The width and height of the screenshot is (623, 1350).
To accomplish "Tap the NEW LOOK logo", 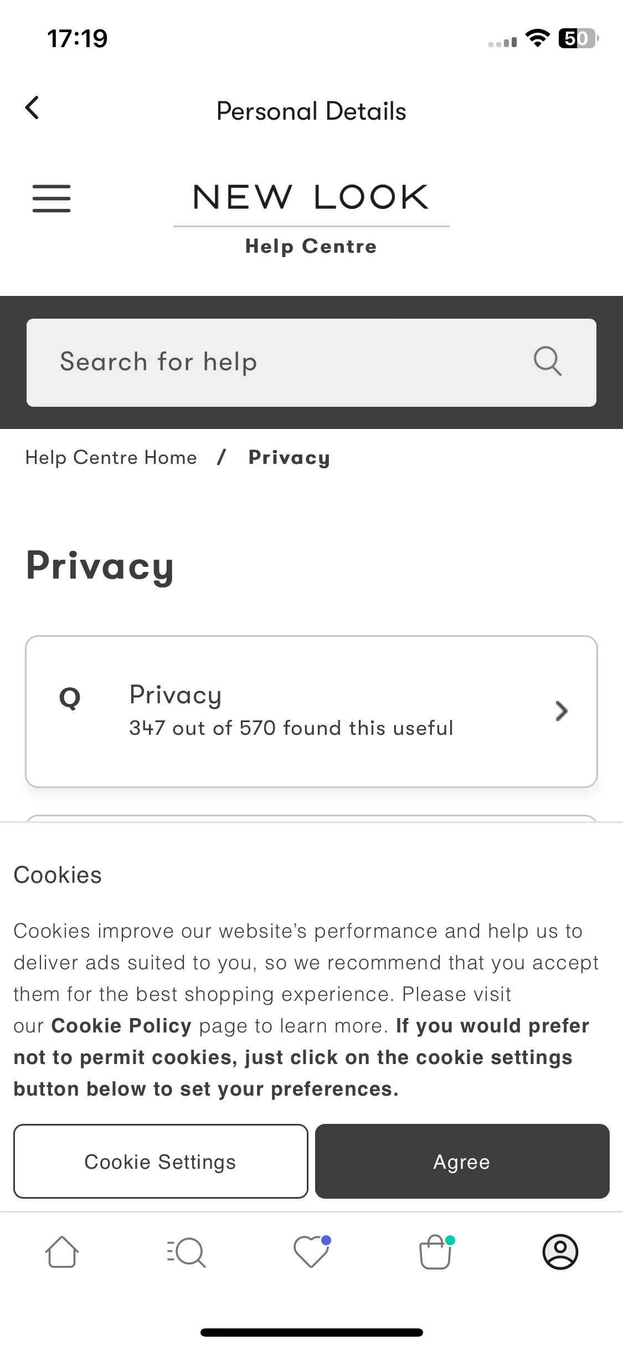I will (x=311, y=197).
